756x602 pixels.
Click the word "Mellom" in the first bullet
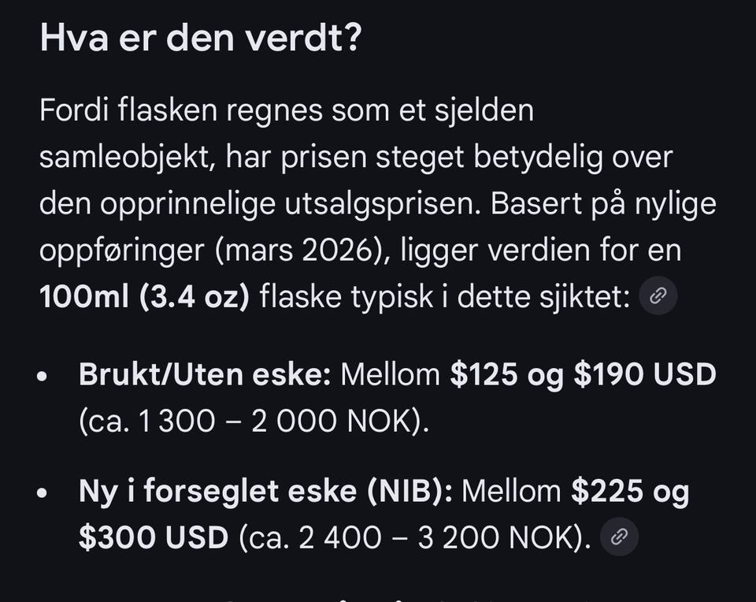[390, 374]
